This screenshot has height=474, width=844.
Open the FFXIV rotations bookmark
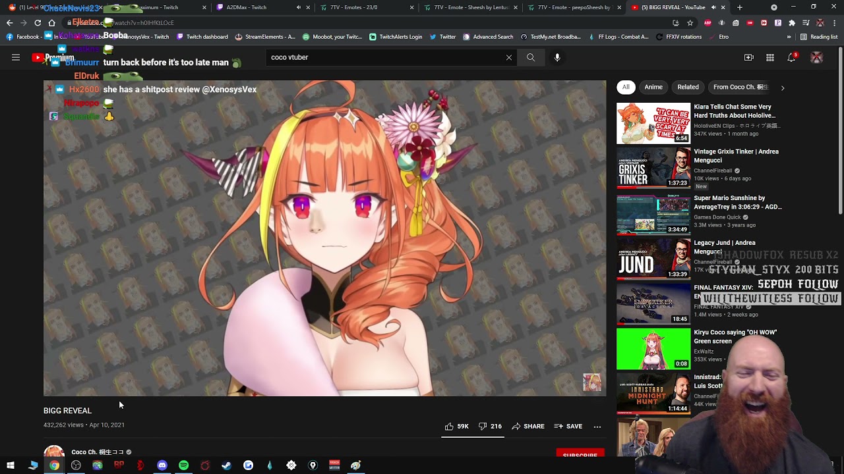coord(678,37)
